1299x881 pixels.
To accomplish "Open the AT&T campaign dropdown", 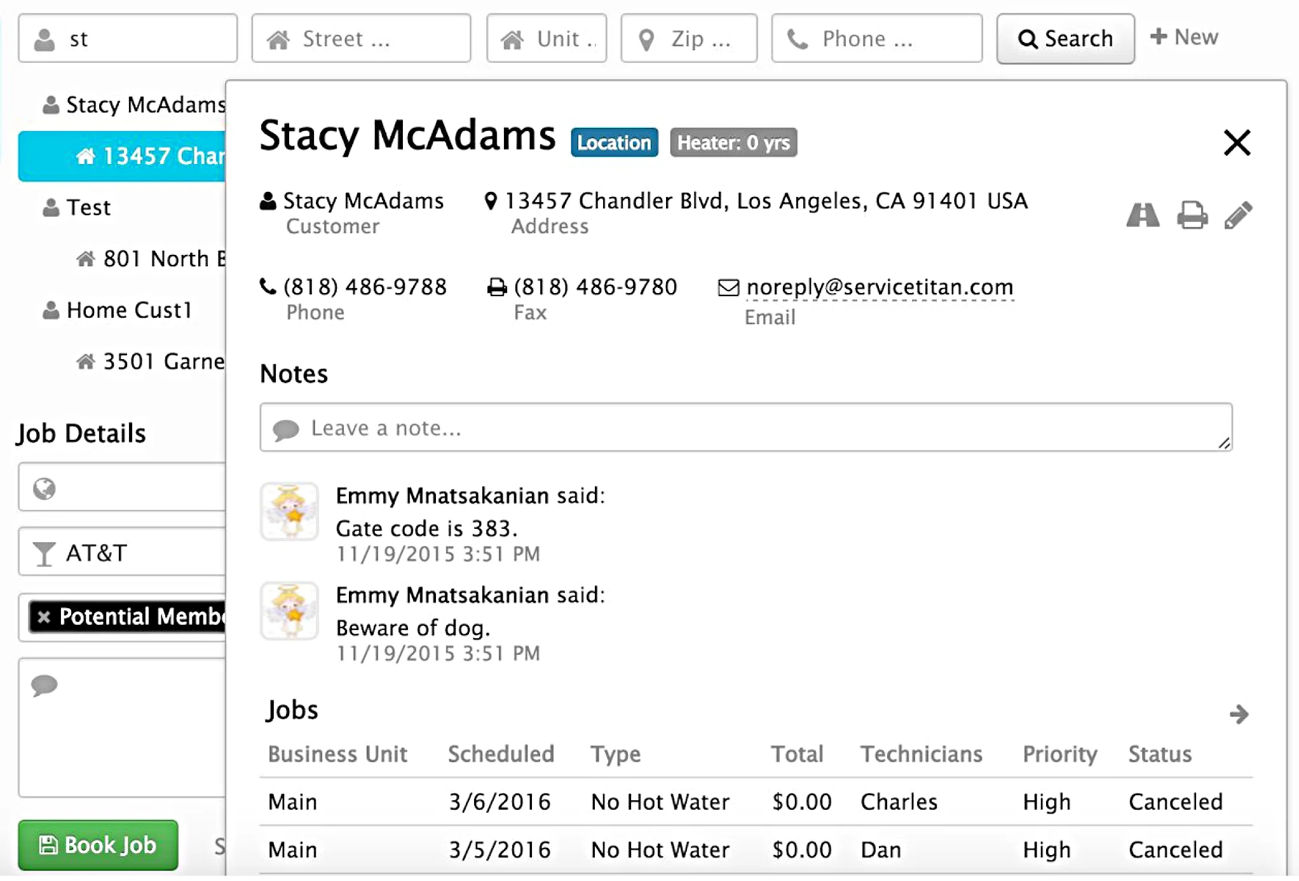I will coord(122,552).
